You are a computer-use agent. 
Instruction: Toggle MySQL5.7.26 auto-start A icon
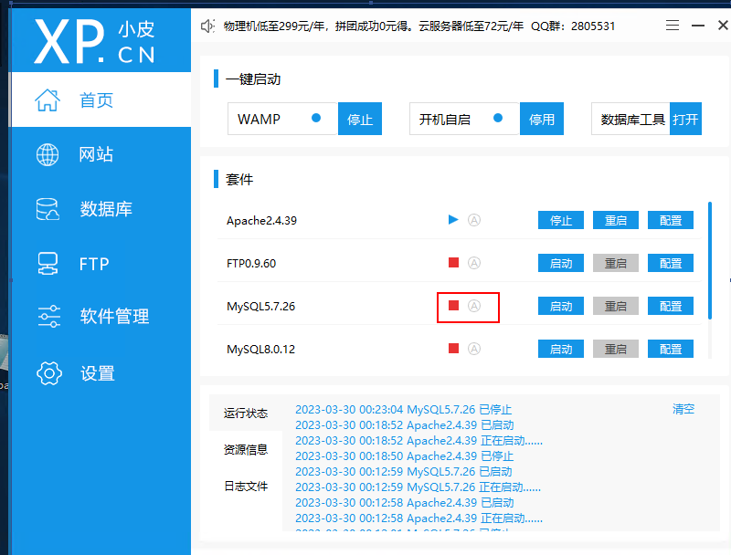coord(474,306)
